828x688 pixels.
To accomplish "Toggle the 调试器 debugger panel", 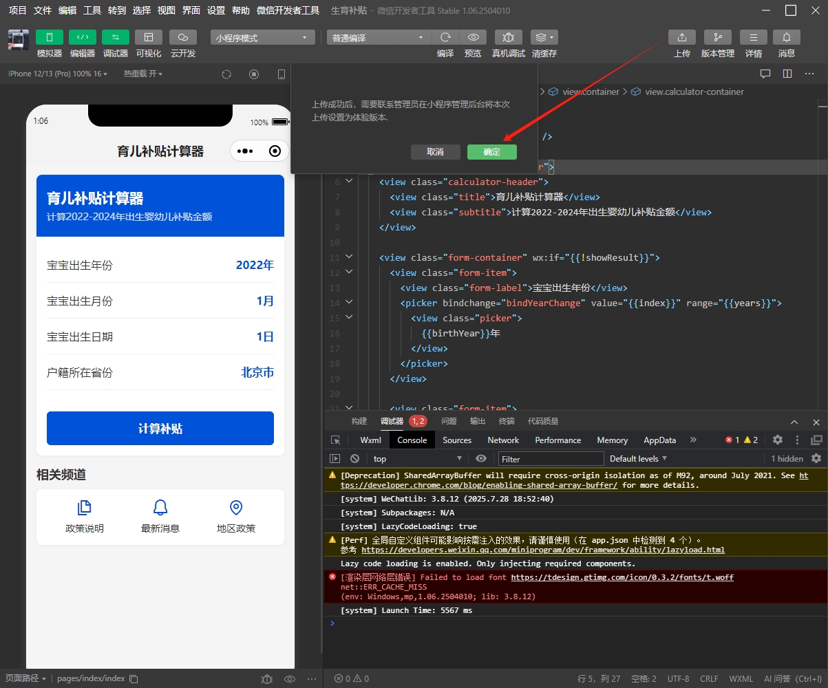I will (x=116, y=37).
